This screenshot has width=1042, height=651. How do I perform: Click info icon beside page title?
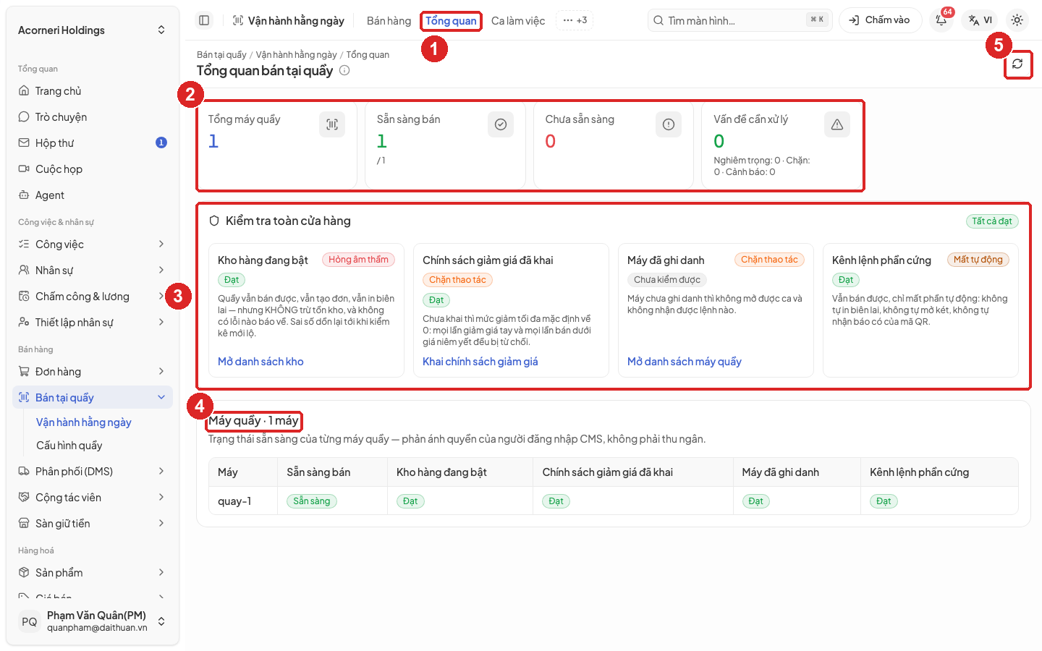pyautogui.click(x=344, y=70)
